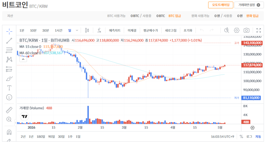Click the TradingView logo
Viewport: 266px width, 143px height.
point(24,116)
